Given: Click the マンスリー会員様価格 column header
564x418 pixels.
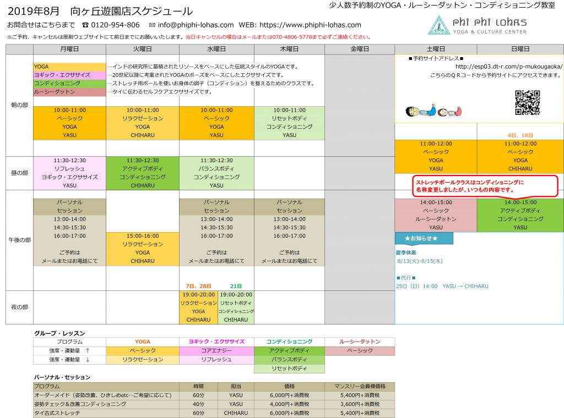Looking at the screenshot, I should [360, 387].
